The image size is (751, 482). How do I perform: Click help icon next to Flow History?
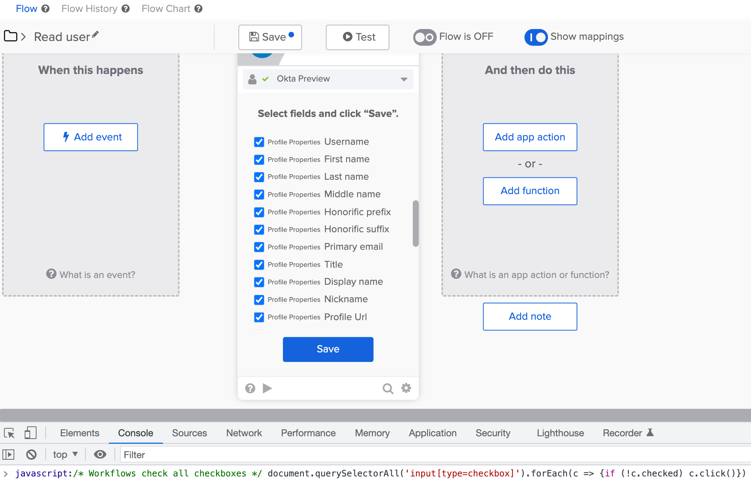click(126, 9)
